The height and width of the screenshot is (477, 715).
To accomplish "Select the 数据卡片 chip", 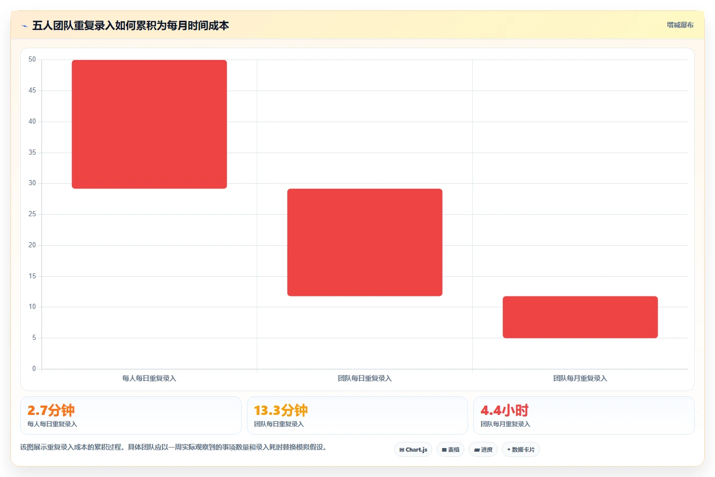I will (521, 450).
